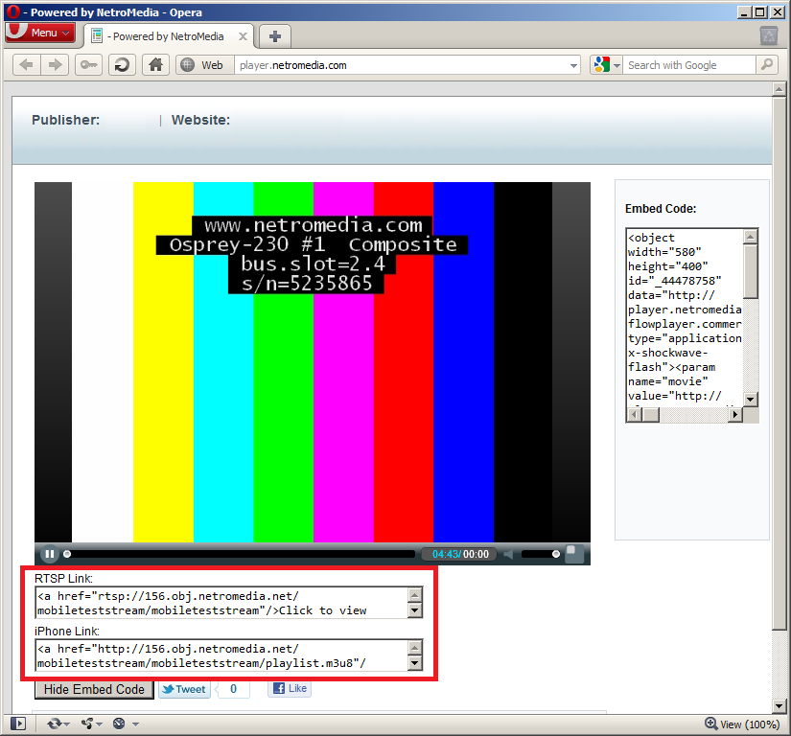791x736 pixels.
Task: Click inside the Embed Code text area
Action: point(686,316)
